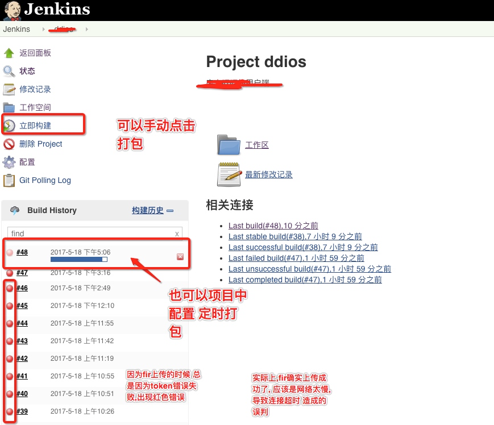Image resolution: width=494 pixels, height=425 pixels.
Task: Click the red status ball of build #46
Action: click(10, 288)
